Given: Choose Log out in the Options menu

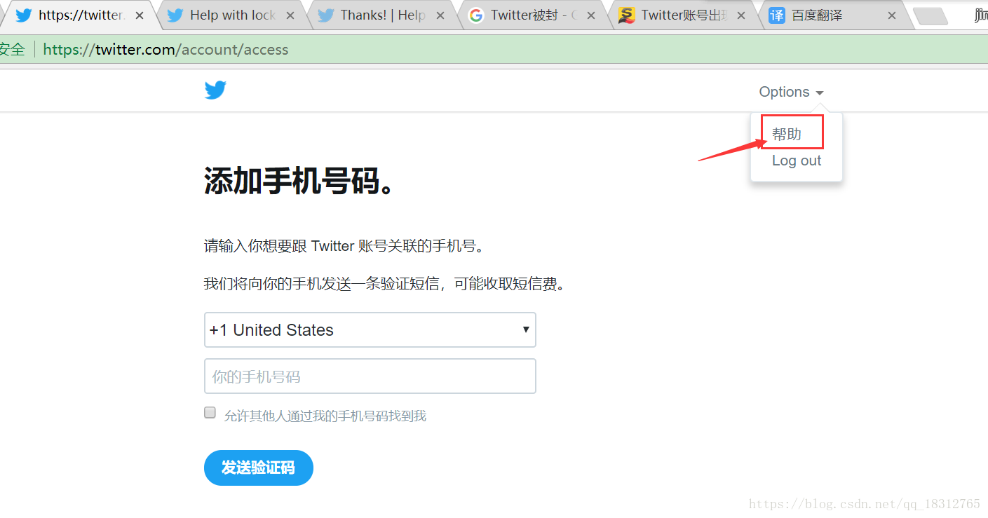Looking at the screenshot, I should [x=797, y=161].
